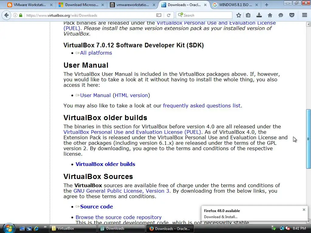The image size is (311, 233).
Task: Close the VMware Workstation tab
Action: coord(51,5)
